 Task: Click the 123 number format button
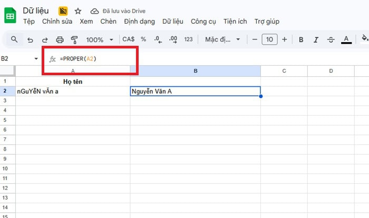188,39
